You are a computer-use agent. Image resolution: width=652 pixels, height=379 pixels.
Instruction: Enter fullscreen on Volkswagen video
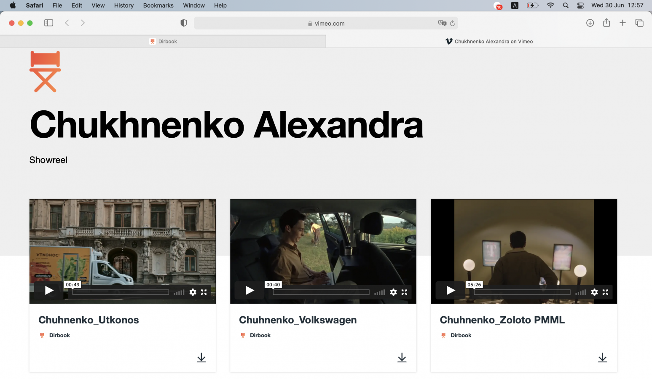point(405,292)
